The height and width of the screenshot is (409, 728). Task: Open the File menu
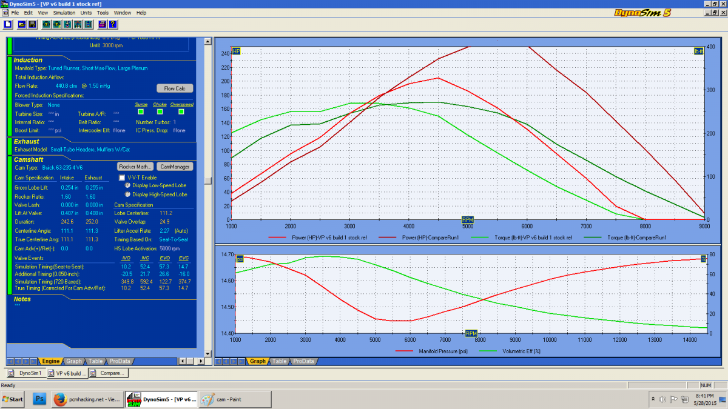click(x=15, y=12)
